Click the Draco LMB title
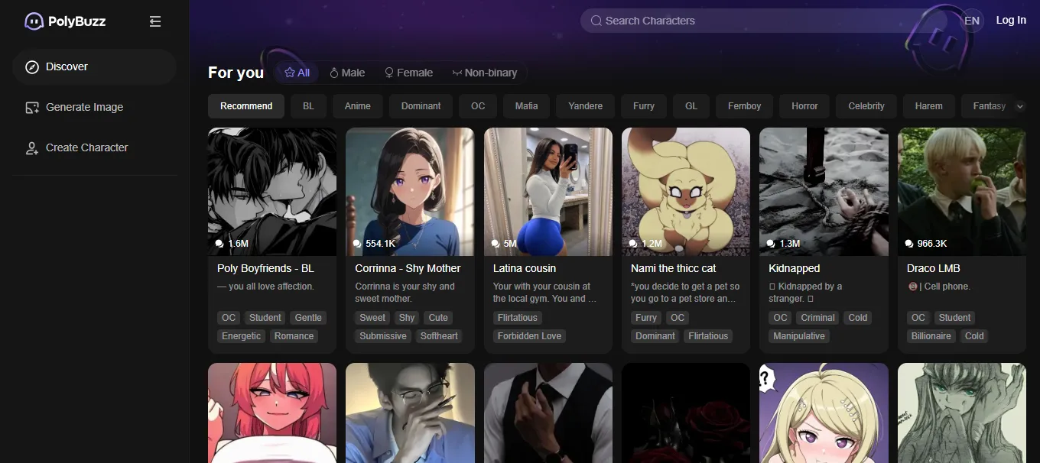Image resolution: width=1040 pixels, height=463 pixels. (933, 268)
